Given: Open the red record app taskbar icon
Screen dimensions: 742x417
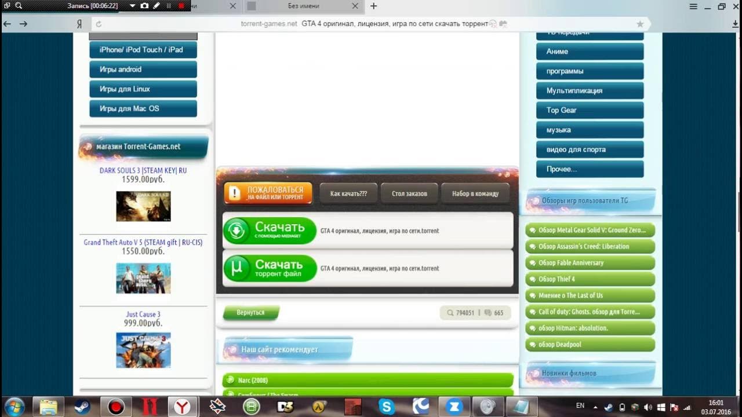Looking at the screenshot, I should (x=116, y=407).
